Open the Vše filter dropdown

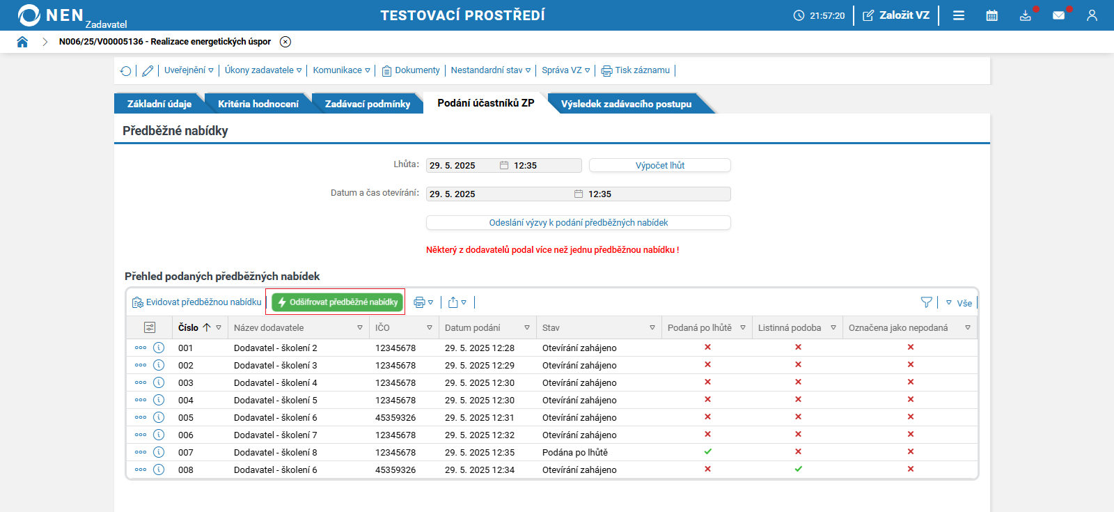point(959,303)
